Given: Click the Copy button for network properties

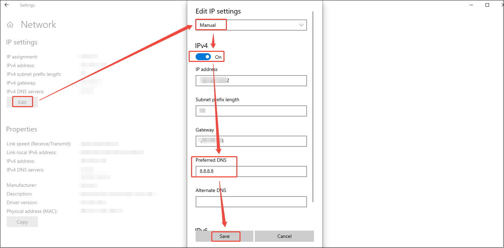Looking at the screenshot, I should (x=22, y=222).
